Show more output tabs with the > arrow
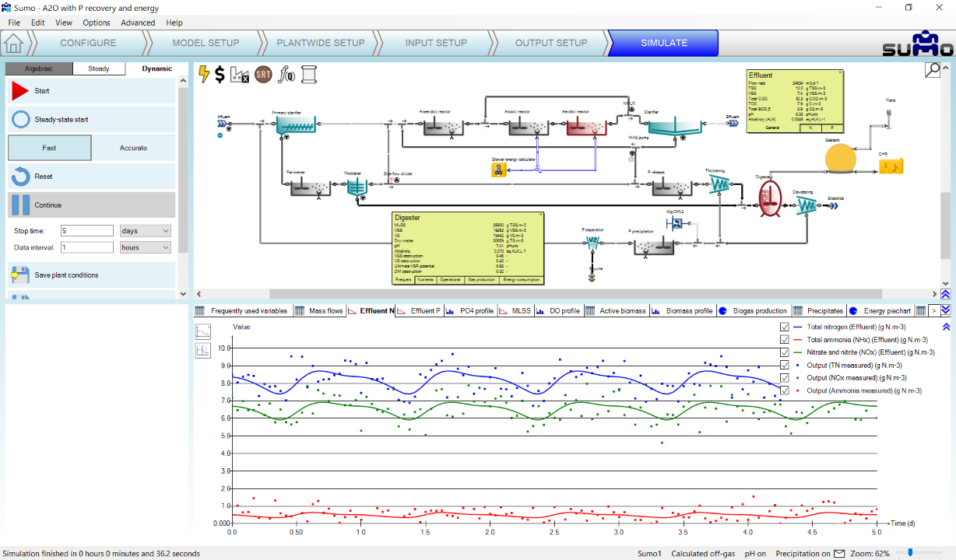956x560 pixels. click(933, 310)
